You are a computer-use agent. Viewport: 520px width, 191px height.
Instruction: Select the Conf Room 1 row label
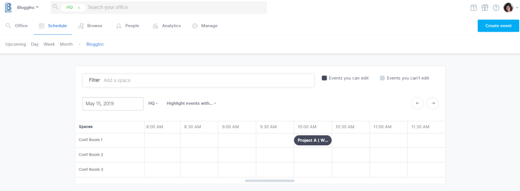pyautogui.click(x=91, y=140)
